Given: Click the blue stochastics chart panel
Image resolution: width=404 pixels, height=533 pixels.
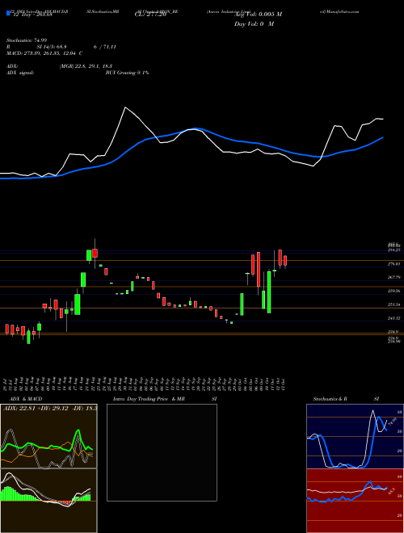Looking at the screenshot, I should tap(355, 436).
